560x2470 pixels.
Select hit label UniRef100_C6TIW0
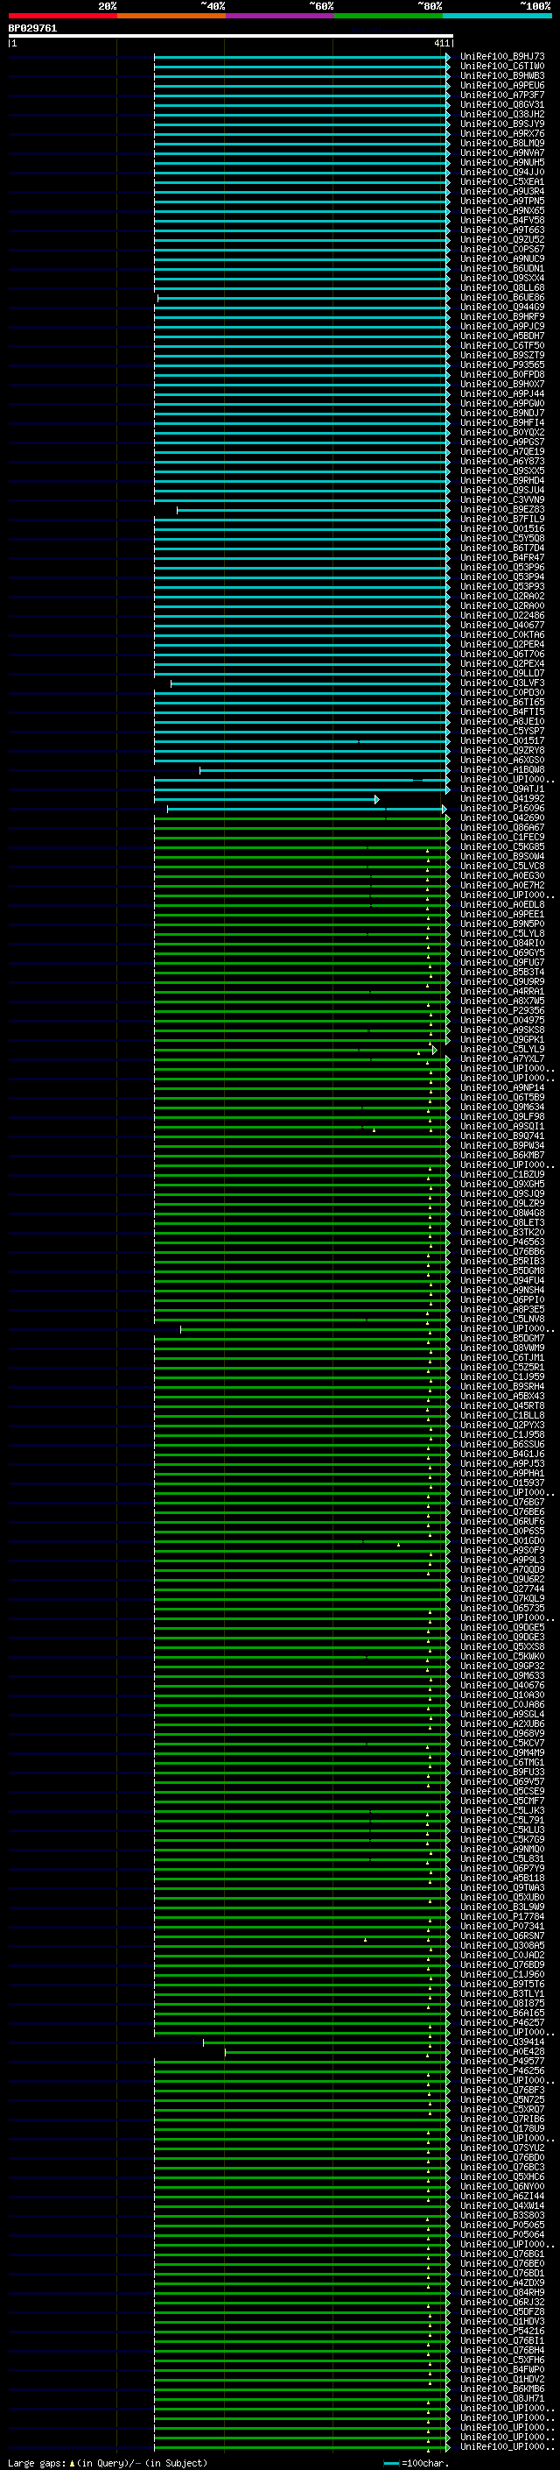point(502,67)
